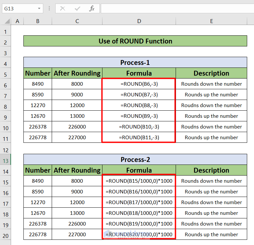Screen dimensions: 254x245
Task: Select cell with =ROUND(B11,-3)
Action: (x=139, y=137)
